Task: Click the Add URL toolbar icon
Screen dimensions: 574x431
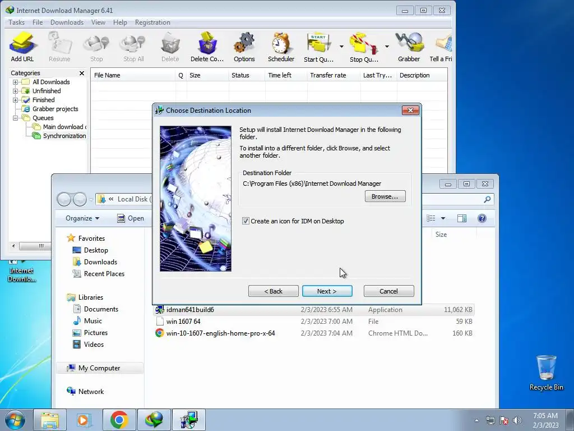Action: pos(22,47)
